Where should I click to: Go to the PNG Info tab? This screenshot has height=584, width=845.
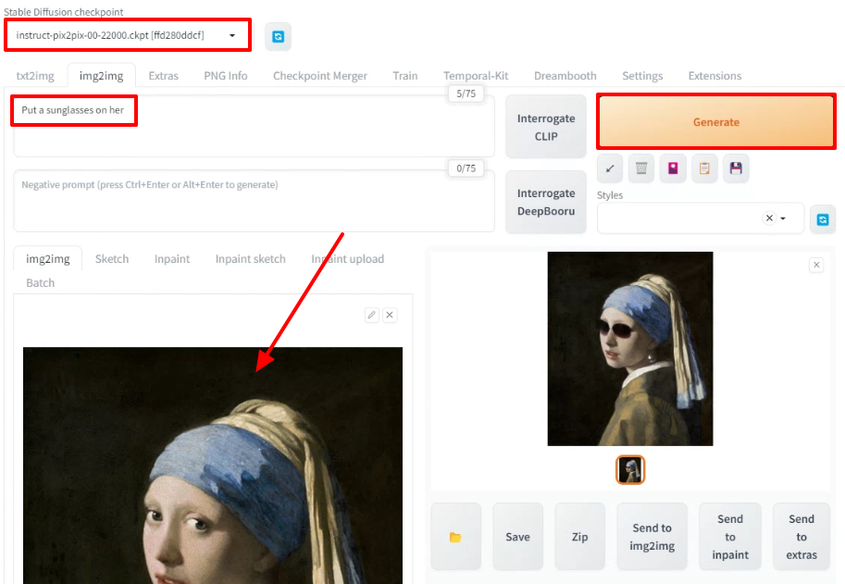click(225, 75)
